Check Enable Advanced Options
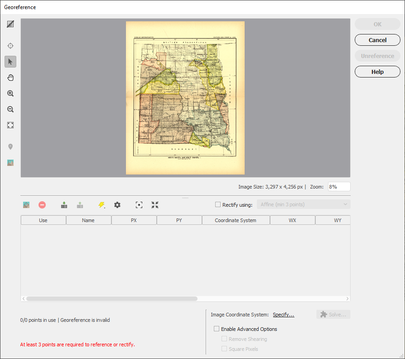Image resolution: width=405 pixels, height=359 pixels. 217,329
